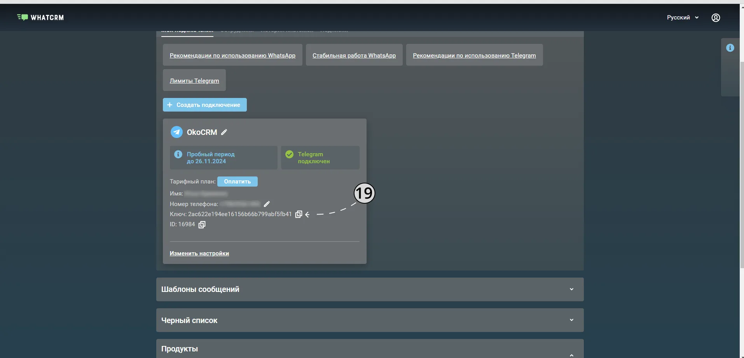This screenshot has width=744, height=358.
Task: Click the OkoCRM connection title
Action: tap(202, 132)
